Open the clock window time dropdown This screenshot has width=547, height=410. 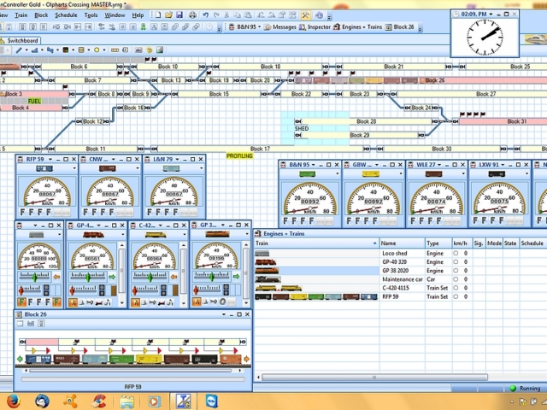tap(491, 15)
